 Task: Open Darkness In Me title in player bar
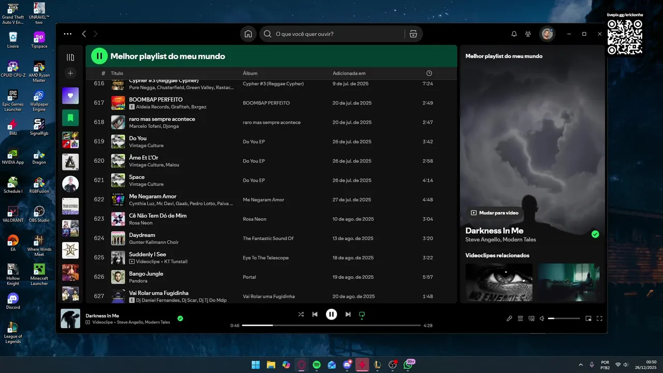coord(102,315)
